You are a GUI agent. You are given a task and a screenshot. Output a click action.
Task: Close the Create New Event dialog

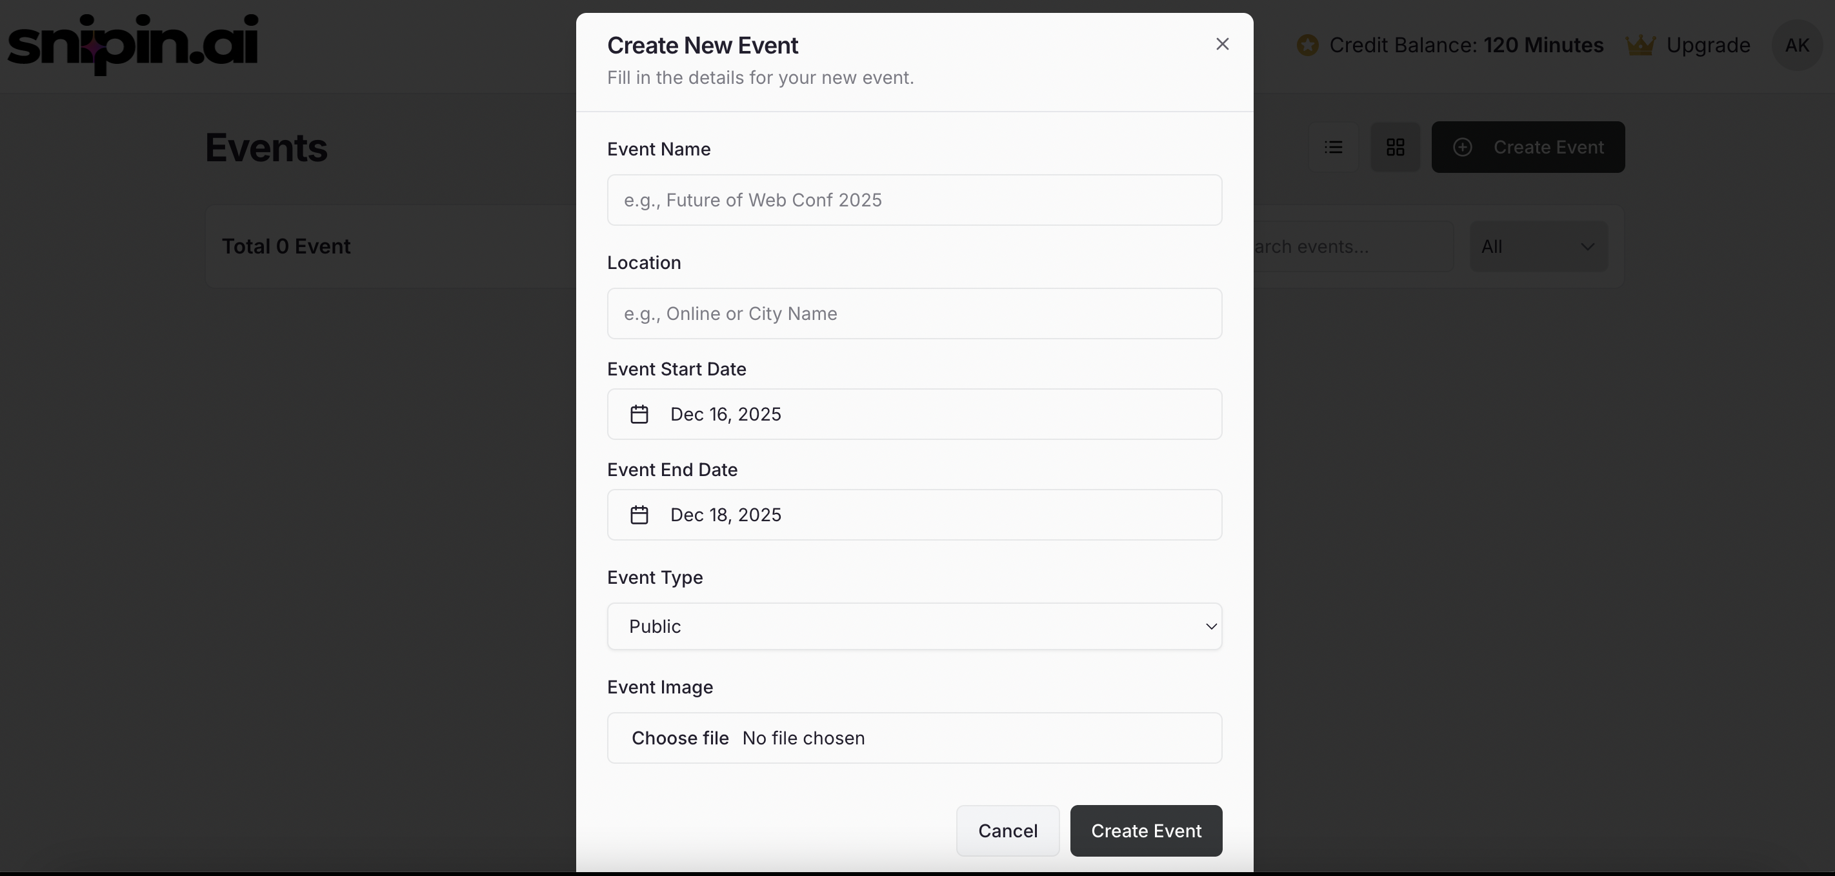(x=1223, y=43)
